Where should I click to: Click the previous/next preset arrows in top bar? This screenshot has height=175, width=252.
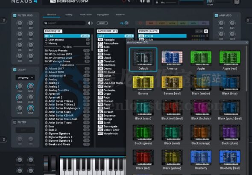coord(142,1)
